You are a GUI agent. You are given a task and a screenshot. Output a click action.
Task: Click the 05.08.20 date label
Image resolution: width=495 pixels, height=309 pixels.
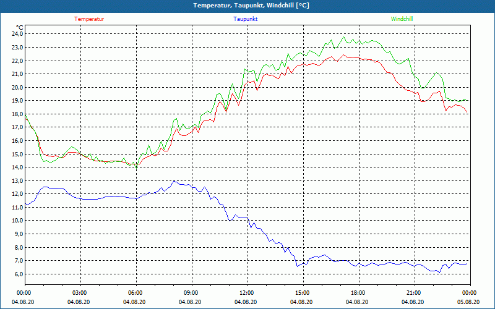tap(468, 302)
